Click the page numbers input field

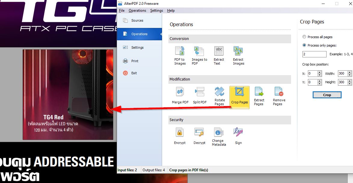[x=314, y=54]
